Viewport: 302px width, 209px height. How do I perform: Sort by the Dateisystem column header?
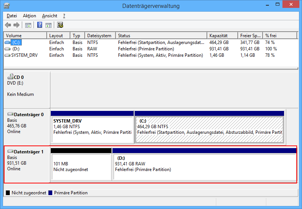click(x=100, y=36)
